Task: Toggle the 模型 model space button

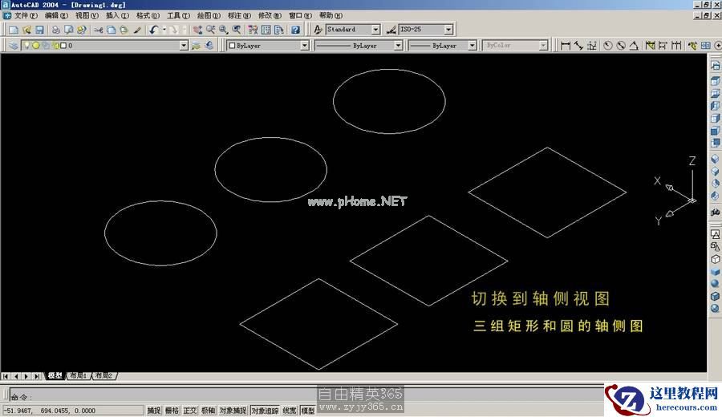Action: 307,410
